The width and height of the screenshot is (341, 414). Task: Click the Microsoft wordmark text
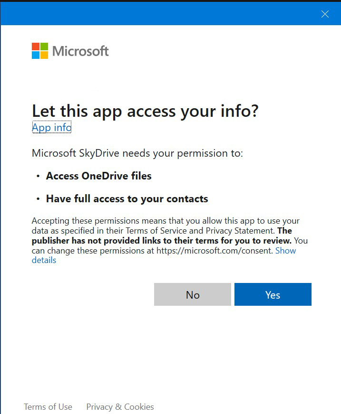[80, 51]
